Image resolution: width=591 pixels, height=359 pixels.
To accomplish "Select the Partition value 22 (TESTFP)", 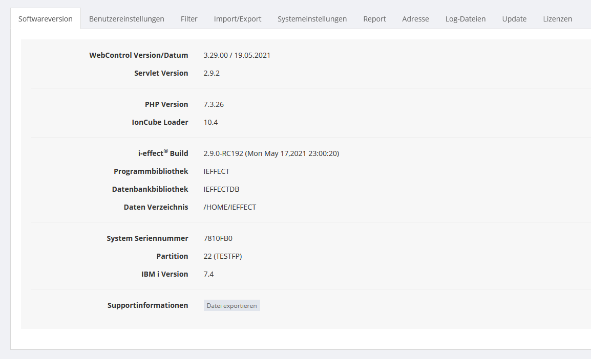I will (222, 256).
